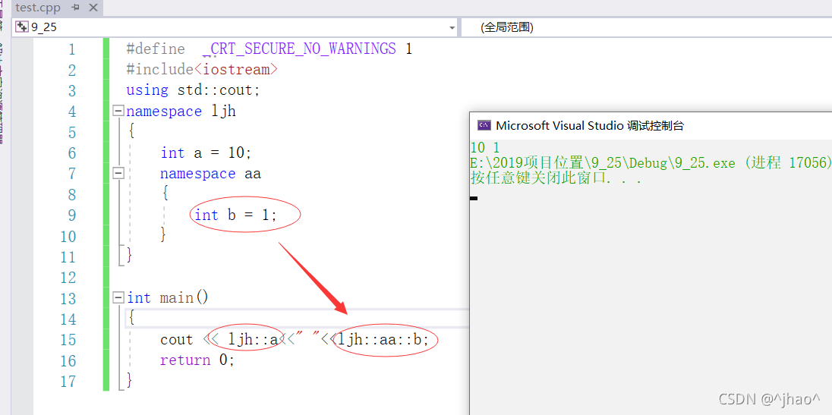Click the 9_25 project icon in navigation bar
Image resolution: width=832 pixels, height=415 pixels.
22,27
